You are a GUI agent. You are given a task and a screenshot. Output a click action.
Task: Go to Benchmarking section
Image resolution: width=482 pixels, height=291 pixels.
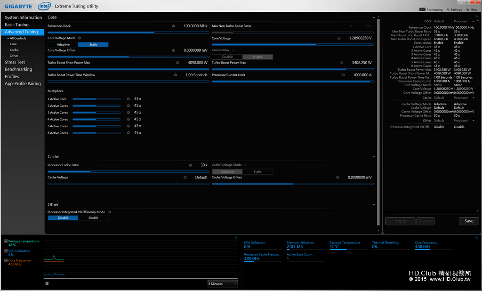pyautogui.click(x=18, y=69)
